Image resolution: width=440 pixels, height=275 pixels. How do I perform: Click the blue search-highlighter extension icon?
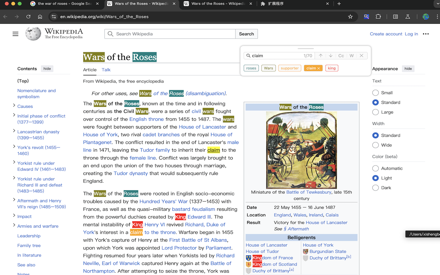pyautogui.click(x=366, y=16)
